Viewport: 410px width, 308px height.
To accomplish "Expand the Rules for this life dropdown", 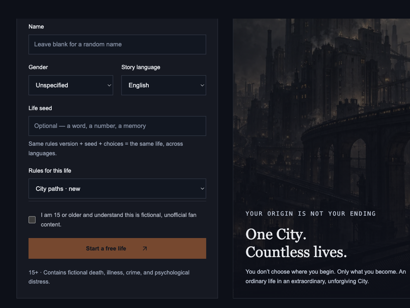I will click(117, 189).
